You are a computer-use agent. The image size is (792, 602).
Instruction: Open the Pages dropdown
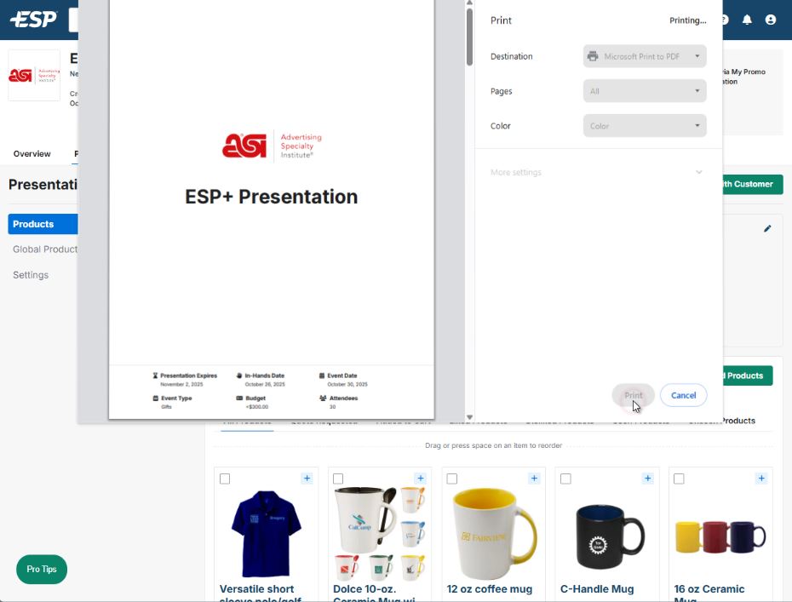tap(645, 91)
